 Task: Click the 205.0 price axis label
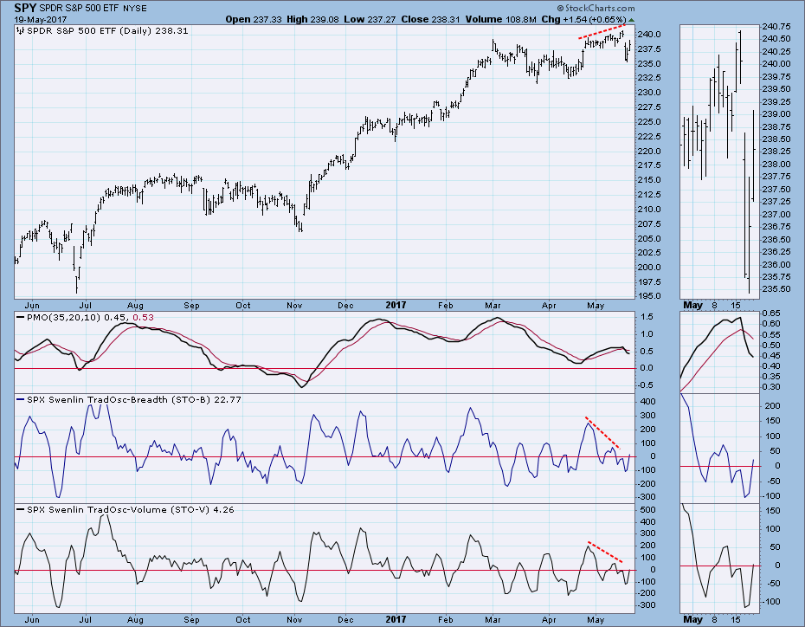pyautogui.click(x=648, y=238)
